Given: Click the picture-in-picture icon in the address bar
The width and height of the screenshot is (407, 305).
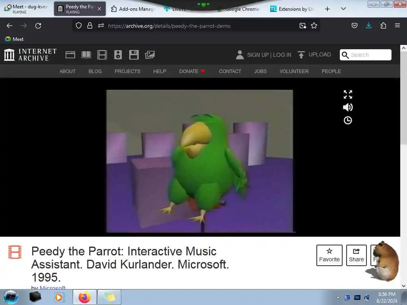Looking at the screenshot, I should (x=302, y=26).
